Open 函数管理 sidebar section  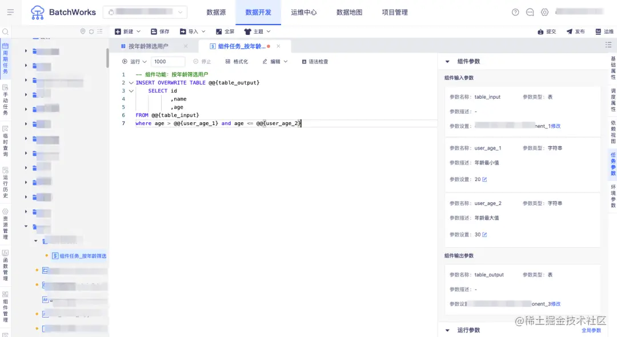pos(6,265)
